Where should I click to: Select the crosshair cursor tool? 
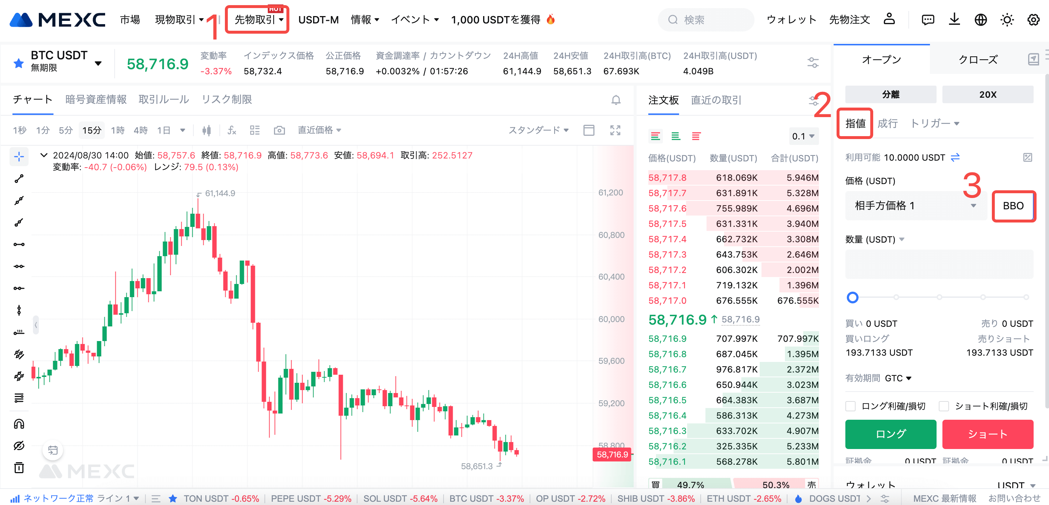pyautogui.click(x=19, y=156)
